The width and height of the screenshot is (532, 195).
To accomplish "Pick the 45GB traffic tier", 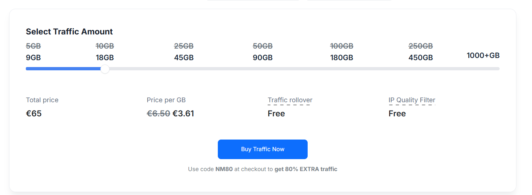I will click(x=184, y=58).
